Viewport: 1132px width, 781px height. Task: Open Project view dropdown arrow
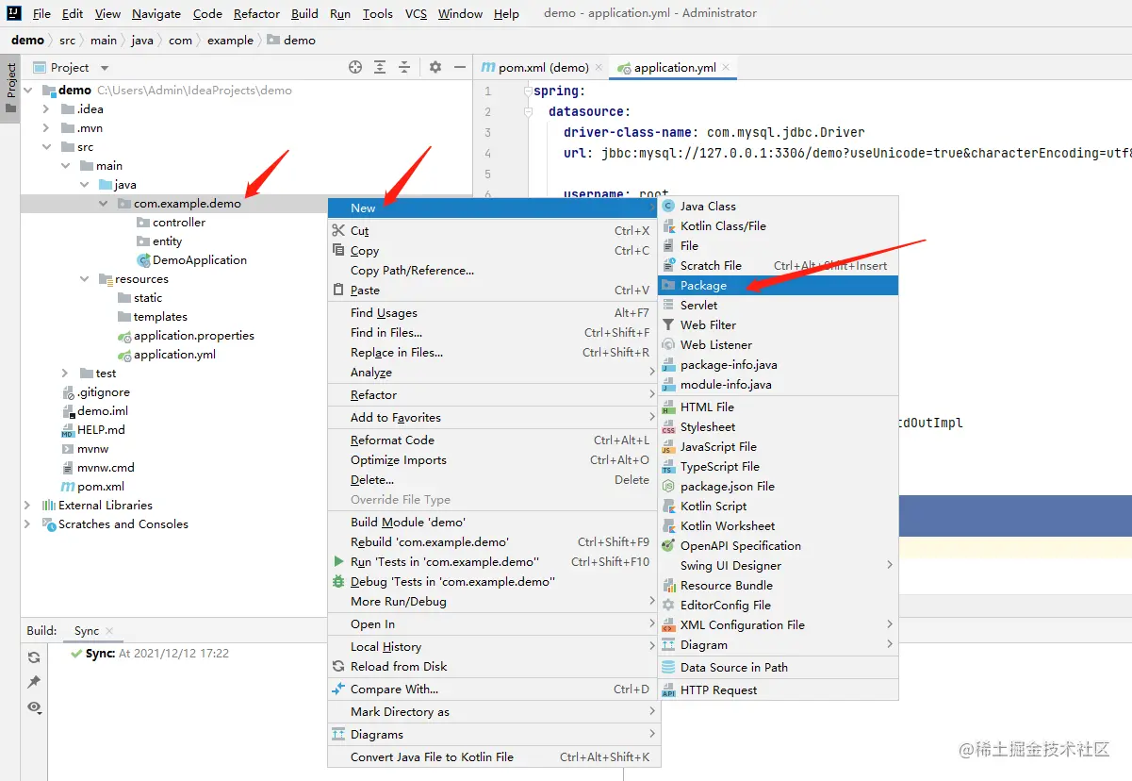coord(105,68)
